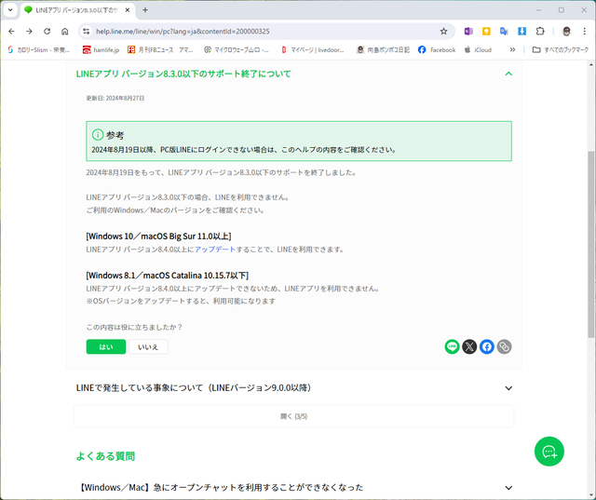Open the Chrome profile avatar
Viewport: 596px width, 500px height.
(x=566, y=31)
